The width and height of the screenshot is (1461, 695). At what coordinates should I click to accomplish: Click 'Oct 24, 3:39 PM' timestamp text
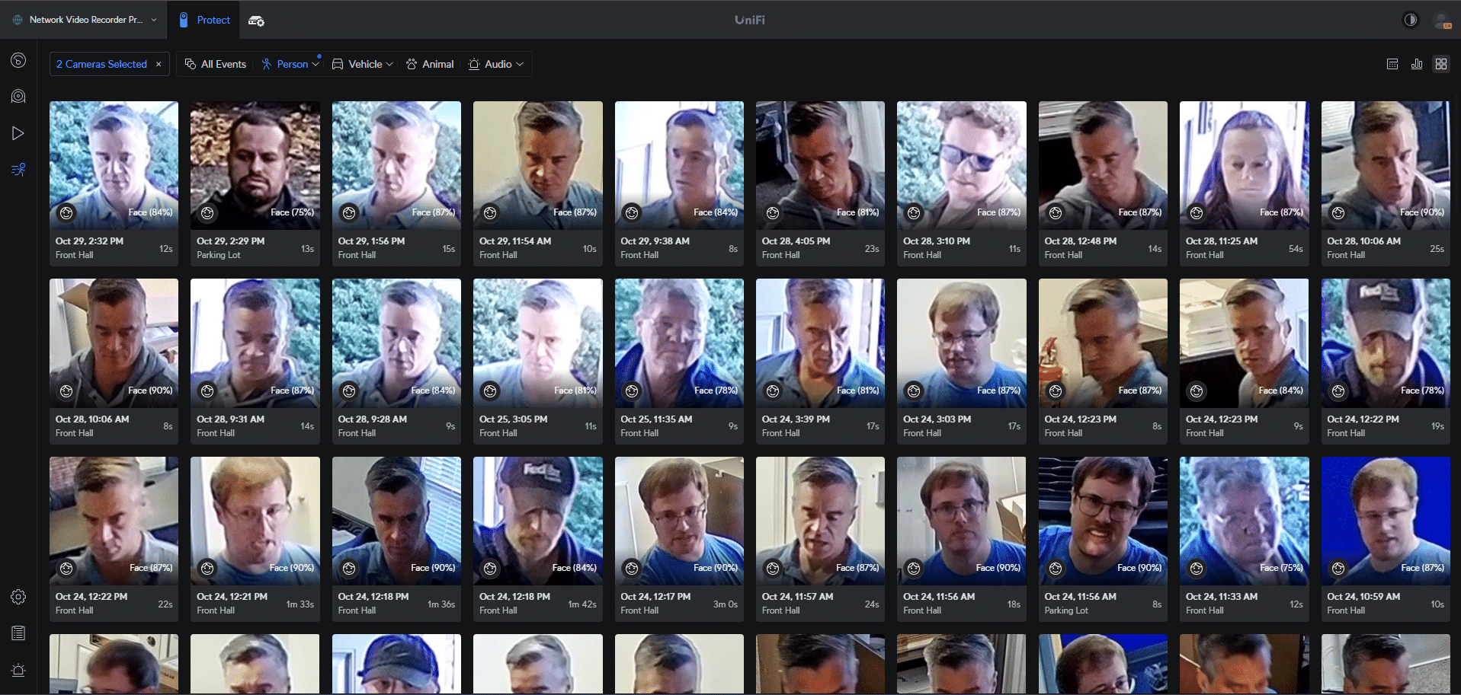pyautogui.click(x=796, y=419)
